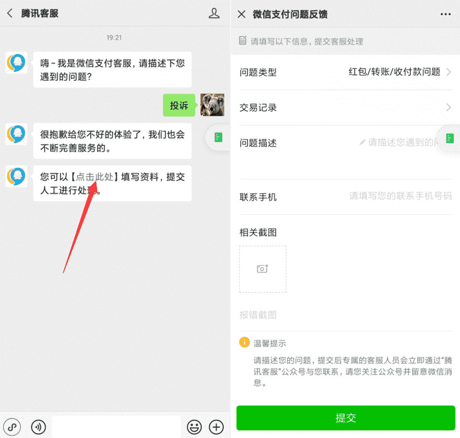This screenshot has width=460, height=438.
Task: Tap the 嗨~我是微信支付客服 greeting bubble
Action: pyautogui.click(x=112, y=70)
